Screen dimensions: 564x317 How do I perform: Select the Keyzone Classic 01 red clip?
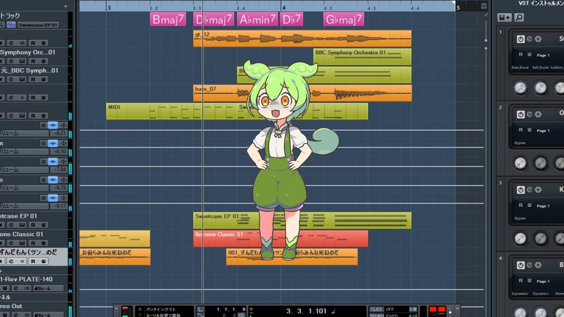click(281, 239)
